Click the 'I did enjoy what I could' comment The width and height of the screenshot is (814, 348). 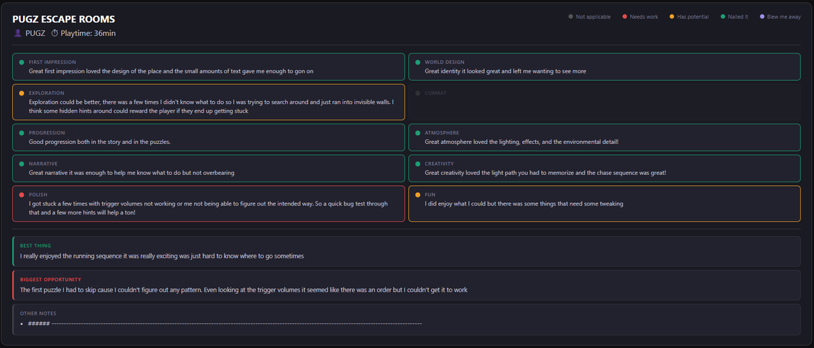click(x=524, y=204)
